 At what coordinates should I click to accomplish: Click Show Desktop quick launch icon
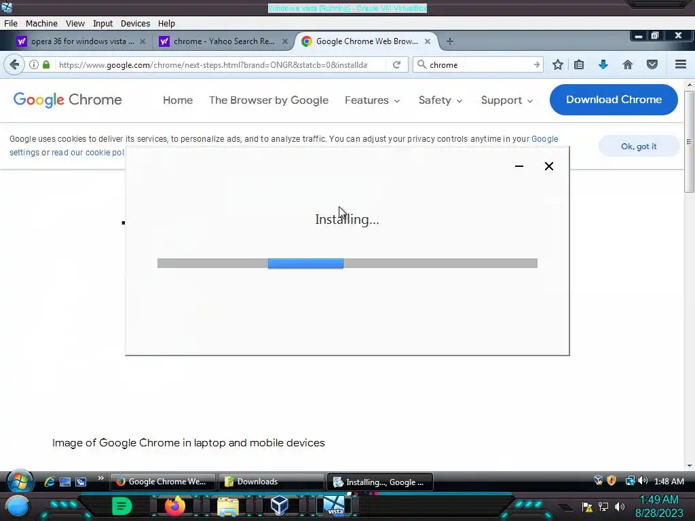pos(65,482)
